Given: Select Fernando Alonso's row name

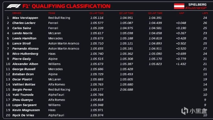Looking at the screenshot, I should [x=25, y=49].
